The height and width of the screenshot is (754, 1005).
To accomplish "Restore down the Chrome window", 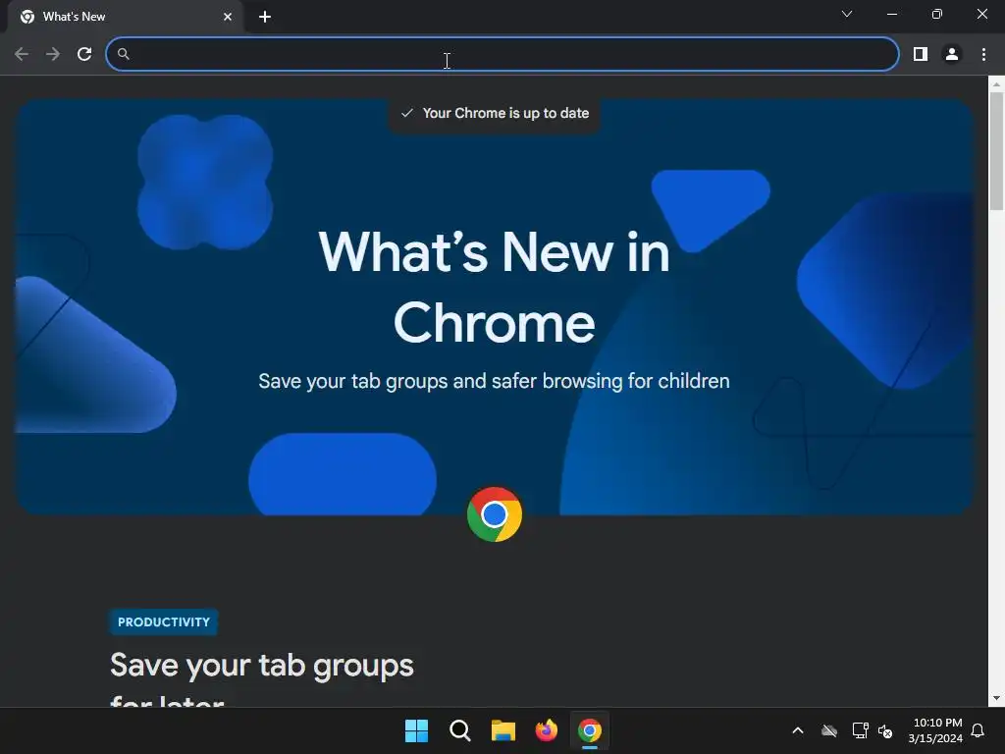I will 936,14.
